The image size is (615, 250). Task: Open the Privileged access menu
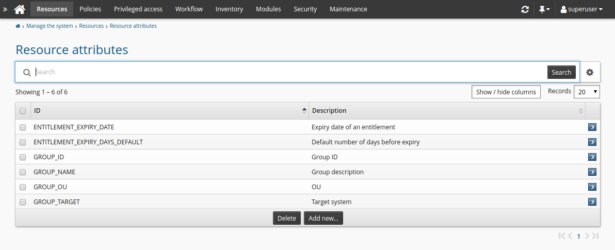[x=138, y=9]
